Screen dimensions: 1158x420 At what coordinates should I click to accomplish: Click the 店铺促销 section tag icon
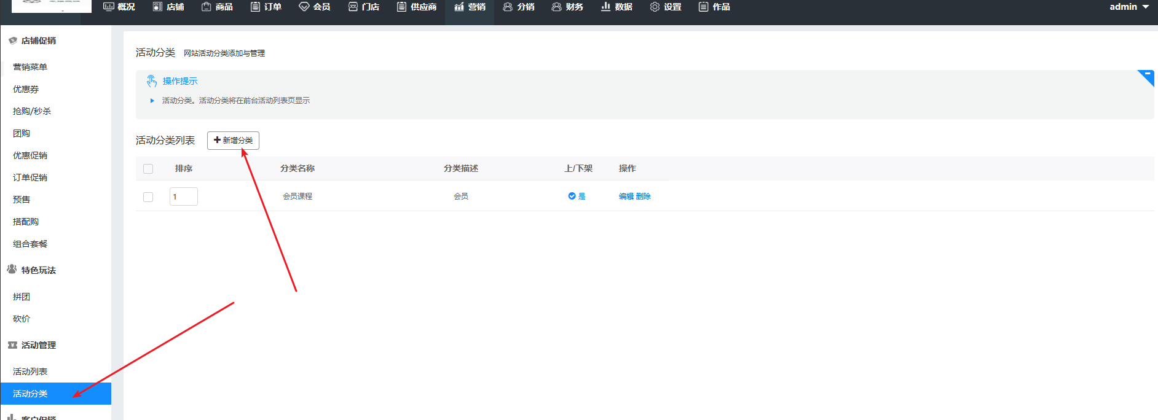12,41
